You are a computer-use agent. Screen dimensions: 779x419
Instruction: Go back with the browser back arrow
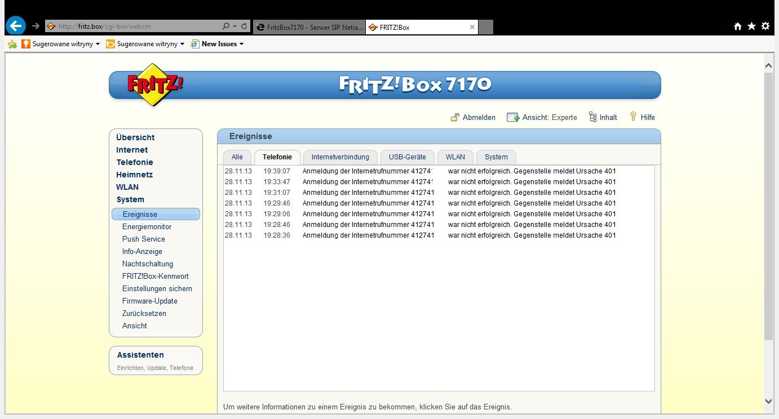[15, 25]
